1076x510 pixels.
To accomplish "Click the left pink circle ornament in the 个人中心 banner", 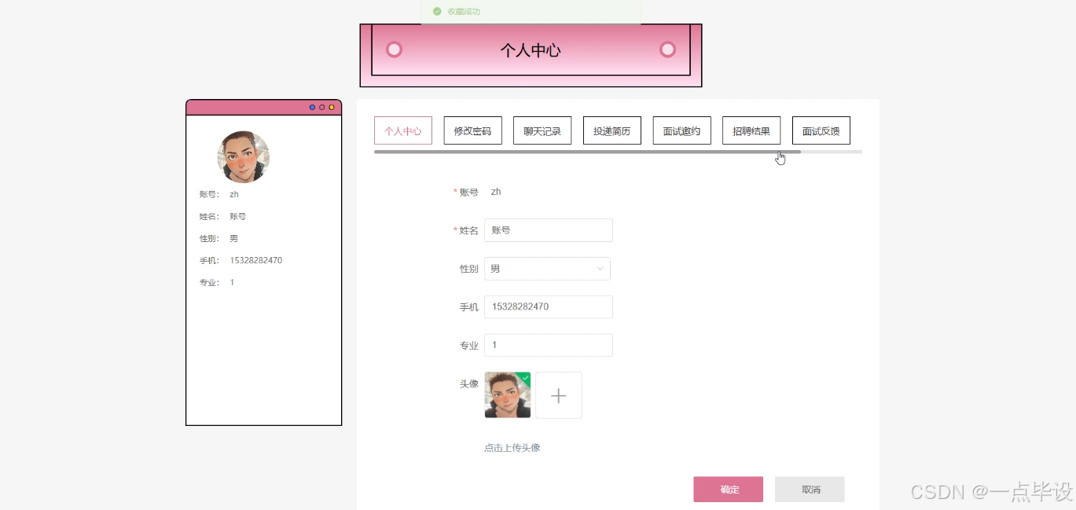I will [x=394, y=49].
